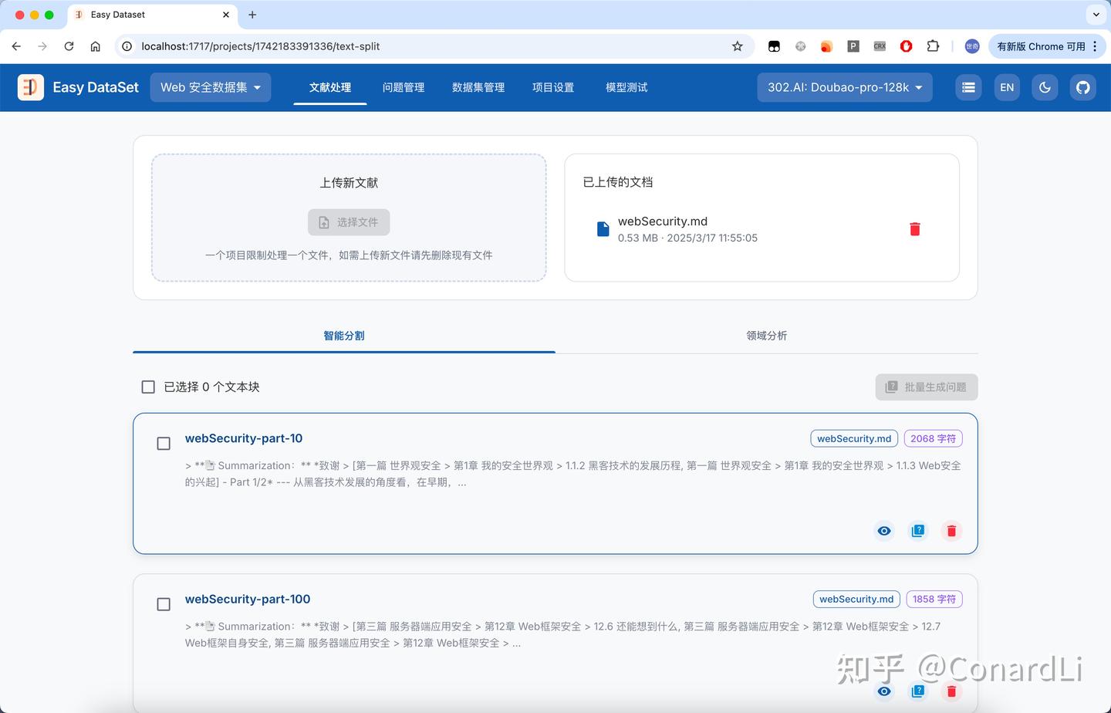Preview webSecurity-part-10 via its eye icon
This screenshot has height=713, width=1111.
[x=884, y=530]
